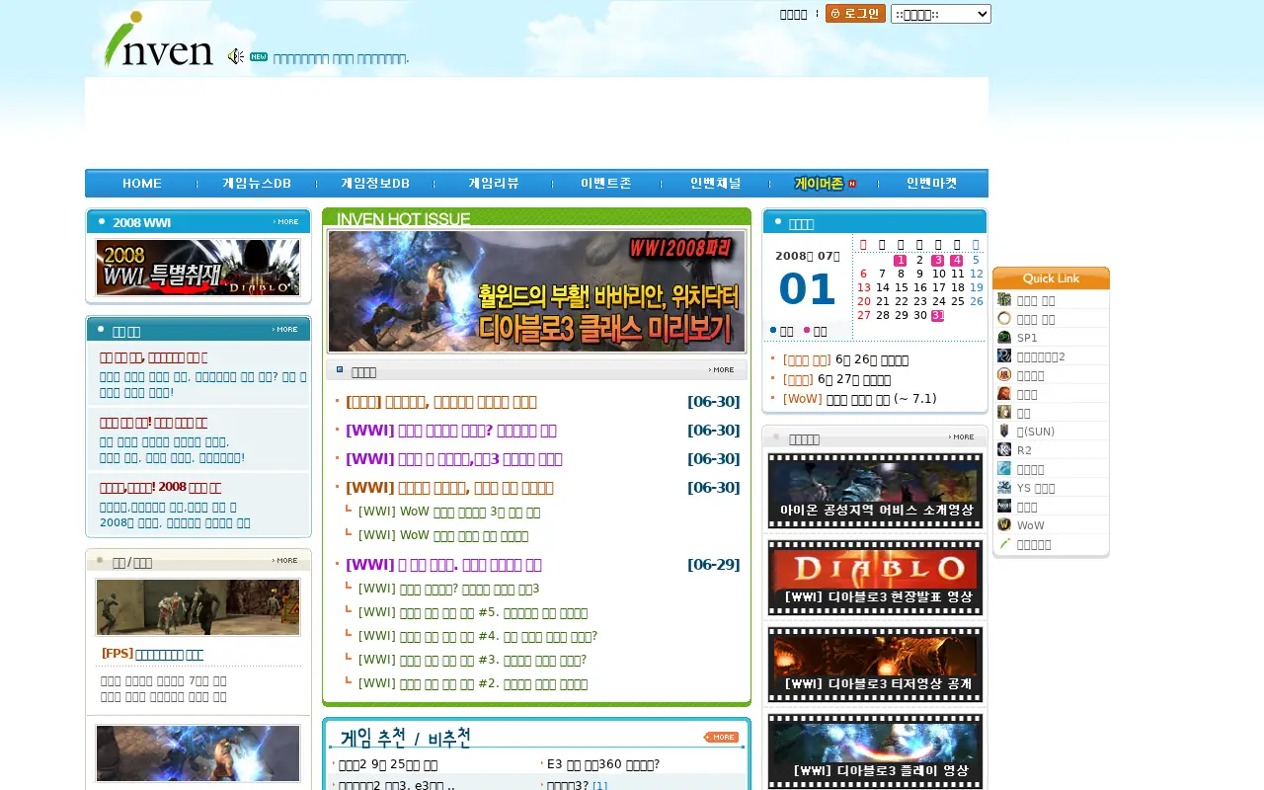1264x790 pixels.
Task: Open the [WWI] article numbered #2
Action: 473,683
